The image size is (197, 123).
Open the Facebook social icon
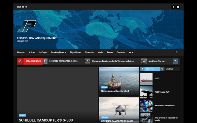coord(173,7)
